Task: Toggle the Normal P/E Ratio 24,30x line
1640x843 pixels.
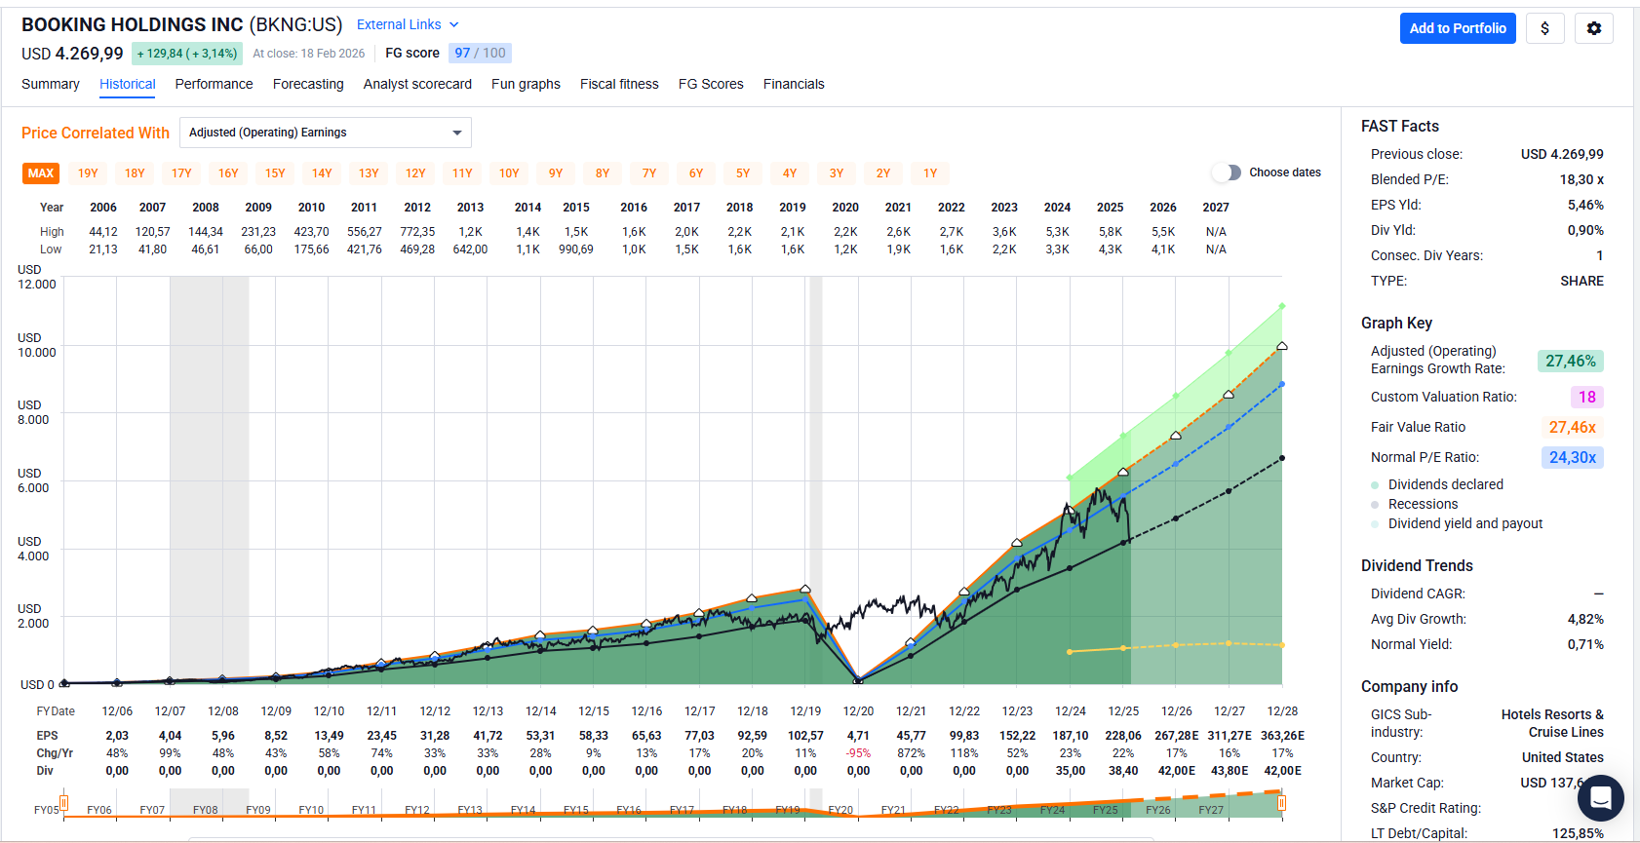Action: pos(1572,457)
